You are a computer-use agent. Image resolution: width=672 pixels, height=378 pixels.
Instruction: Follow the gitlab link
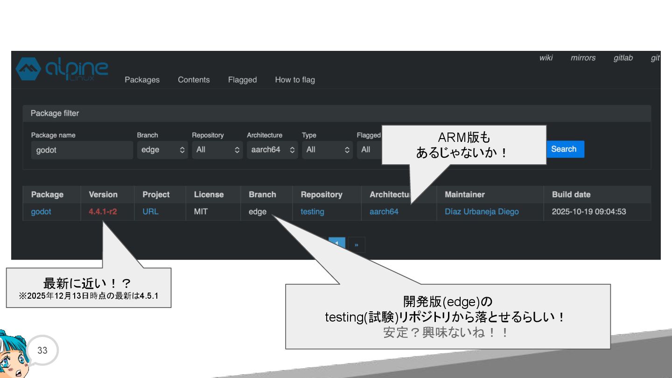(x=623, y=58)
